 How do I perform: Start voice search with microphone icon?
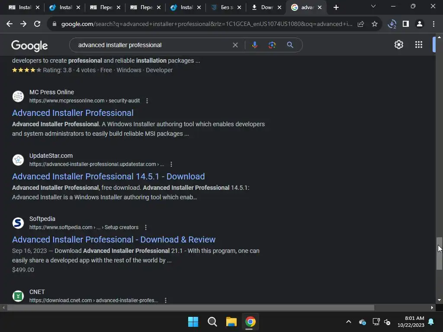[x=254, y=45]
